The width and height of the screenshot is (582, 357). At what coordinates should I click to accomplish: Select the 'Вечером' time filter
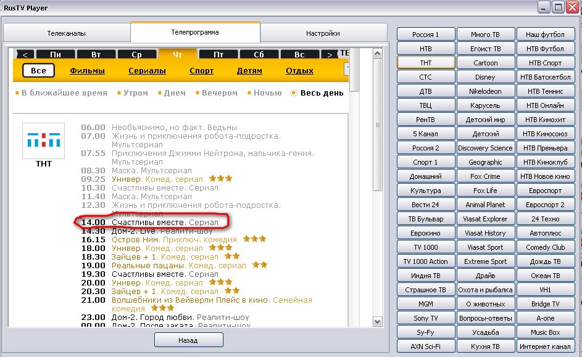[214, 93]
